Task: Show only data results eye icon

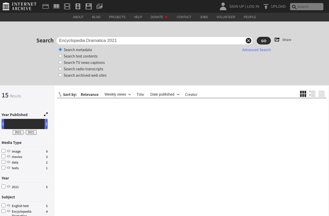Action: pos(9,162)
